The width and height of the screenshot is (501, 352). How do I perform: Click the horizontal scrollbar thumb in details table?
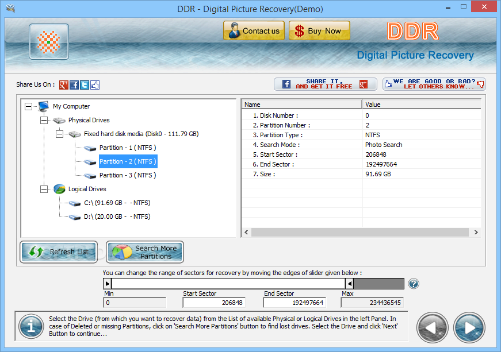click(x=360, y=232)
